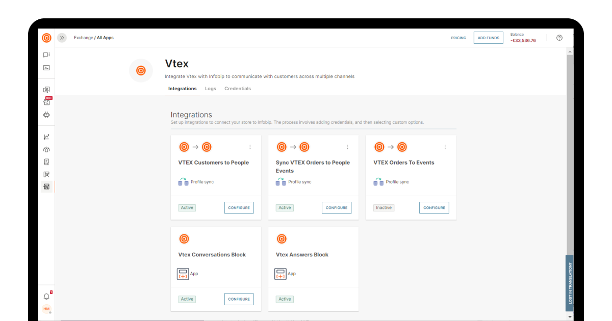Open the chat messages sidebar icon
This screenshot has height=321, width=612.
click(46, 55)
